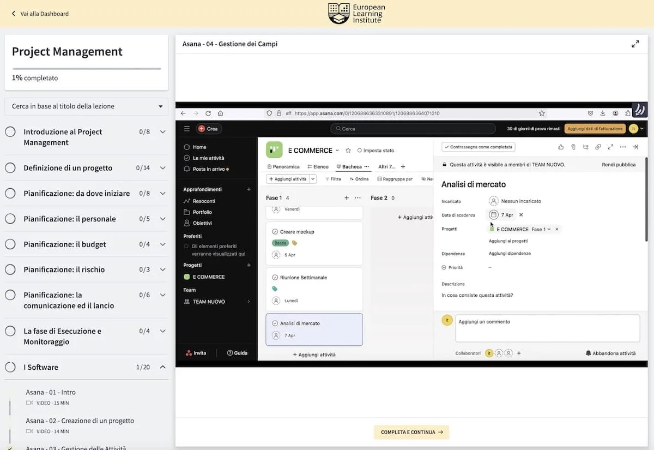The height and width of the screenshot is (450, 654).
Task: Copy task link via chain icon
Action: [x=598, y=147]
